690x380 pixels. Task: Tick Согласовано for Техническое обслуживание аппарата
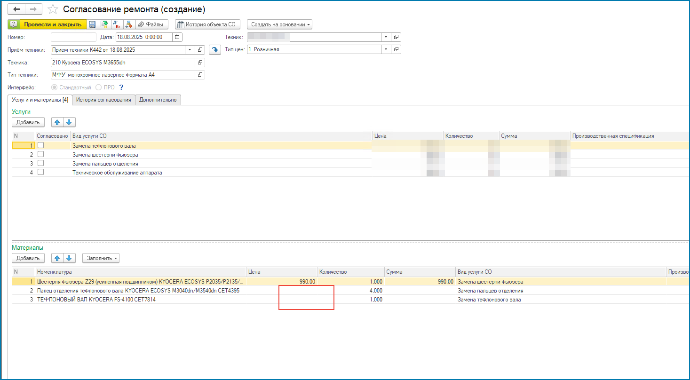coord(41,173)
